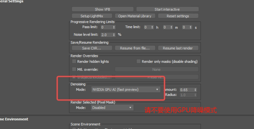Screen dimensions: 254x129
Task: Click Resume last render button
Action: point(178,48)
